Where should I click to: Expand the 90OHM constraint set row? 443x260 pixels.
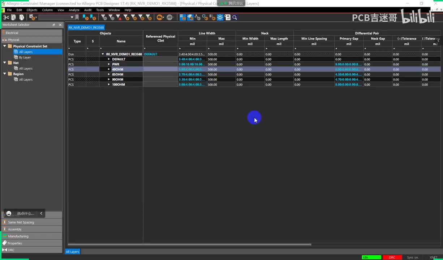click(x=109, y=79)
